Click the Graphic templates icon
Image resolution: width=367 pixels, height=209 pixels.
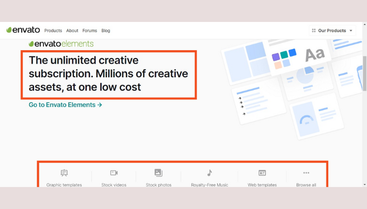(64, 173)
